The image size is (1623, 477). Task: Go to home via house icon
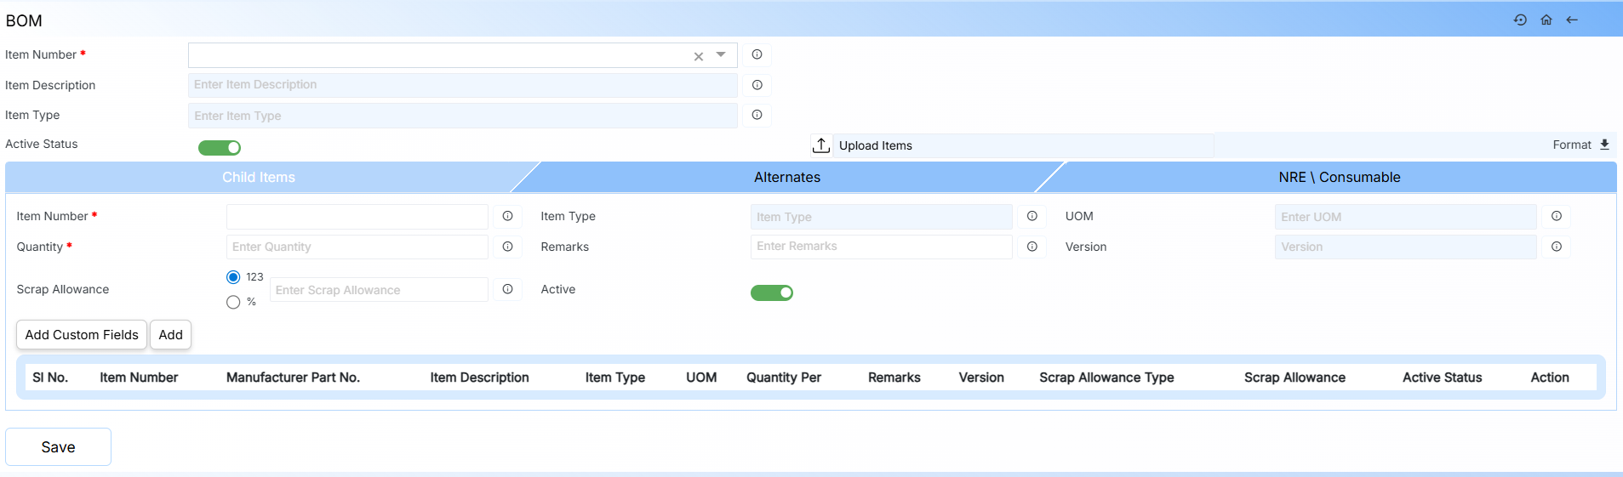pyautogui.click(x=1546, y=20)
